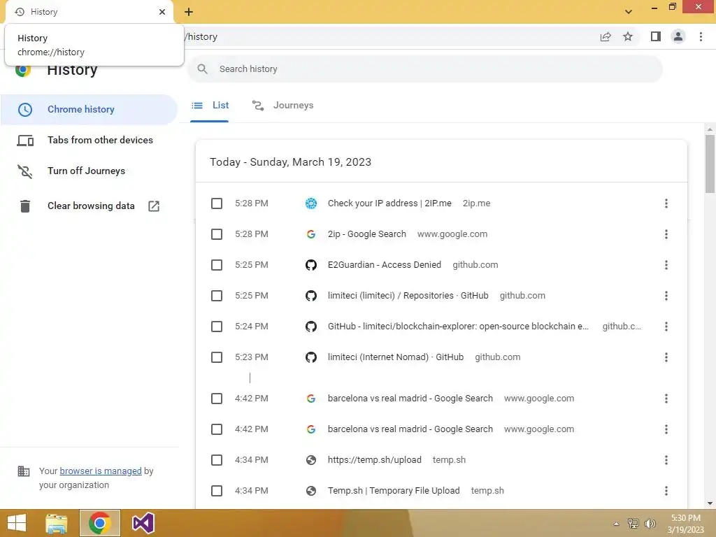The height and width of the screenshot is (537, 716).
Task: Open the profile avatar menu
Action: tap(678, 36)
